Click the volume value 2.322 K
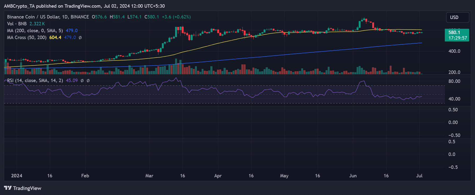This screenshot has width=475, height=195. [x=37, y=24]
